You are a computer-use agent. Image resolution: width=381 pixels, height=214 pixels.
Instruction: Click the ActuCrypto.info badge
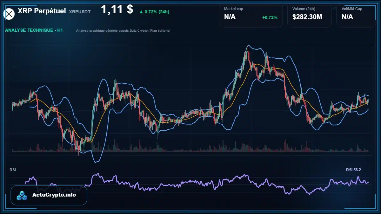click(x=49, y=195)
